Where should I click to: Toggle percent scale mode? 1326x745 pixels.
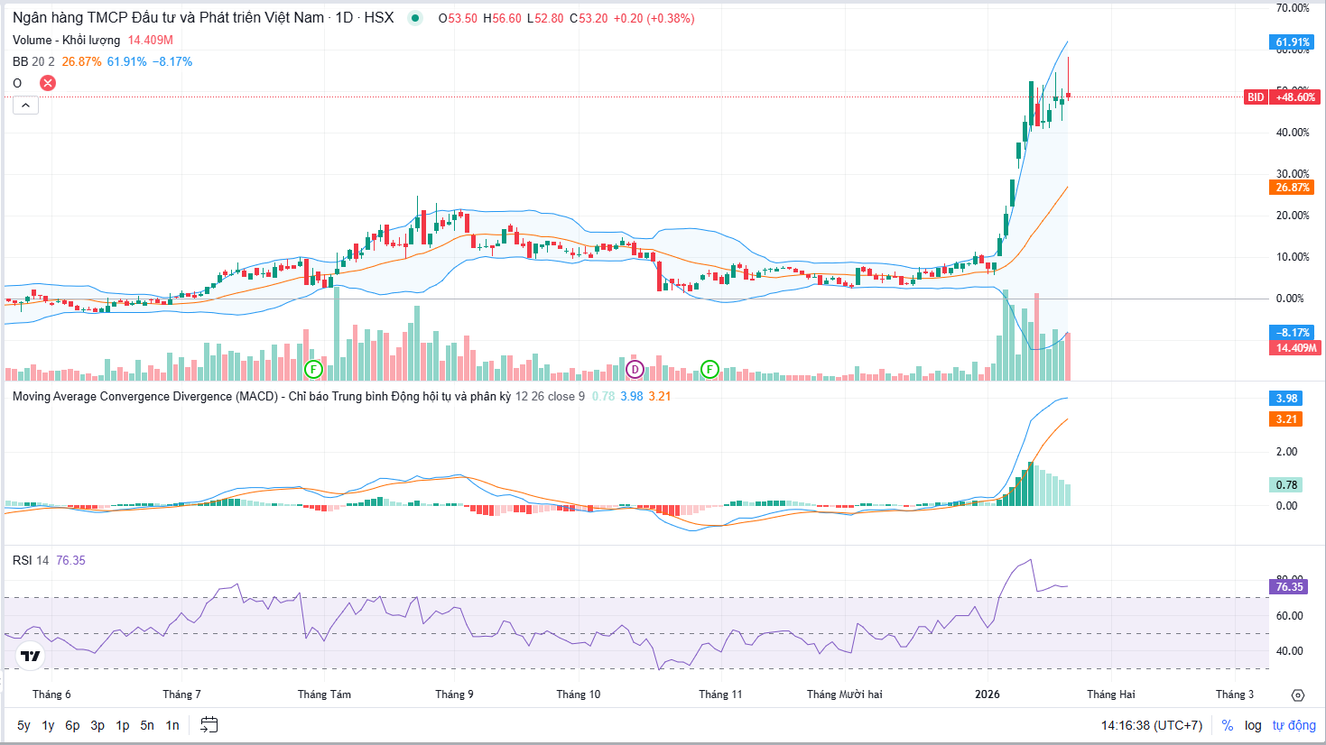(x=1228, y=725)
